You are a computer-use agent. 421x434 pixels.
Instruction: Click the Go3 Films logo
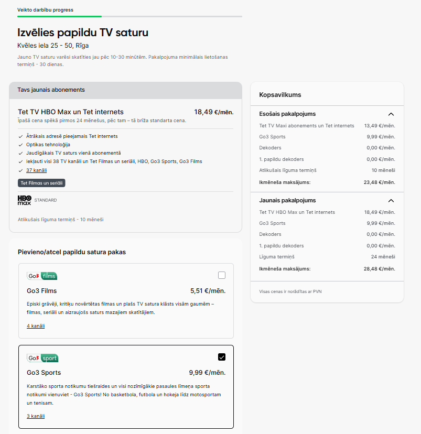(42, 276)
